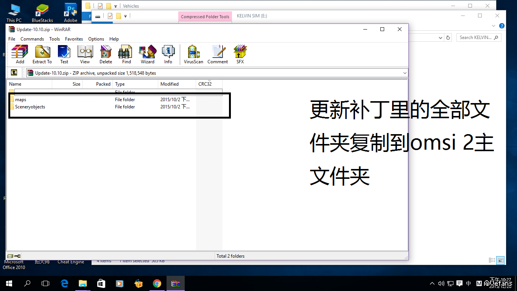This screenshot has width=517, height=291.
Task: Sort by the CRC32 column header
Action: (x=209, y=84)
